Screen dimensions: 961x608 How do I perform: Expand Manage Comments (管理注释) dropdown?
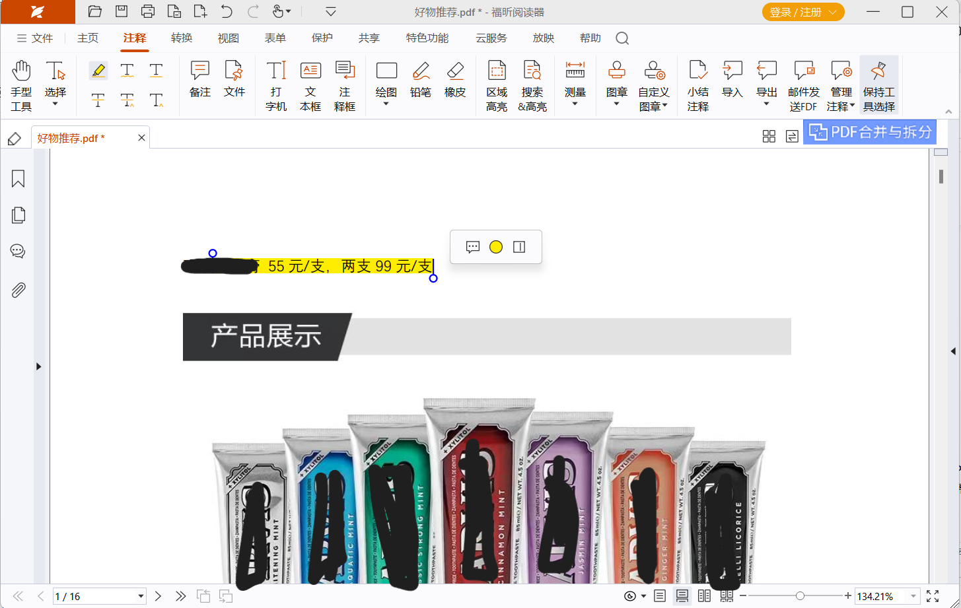coord(853,106)
